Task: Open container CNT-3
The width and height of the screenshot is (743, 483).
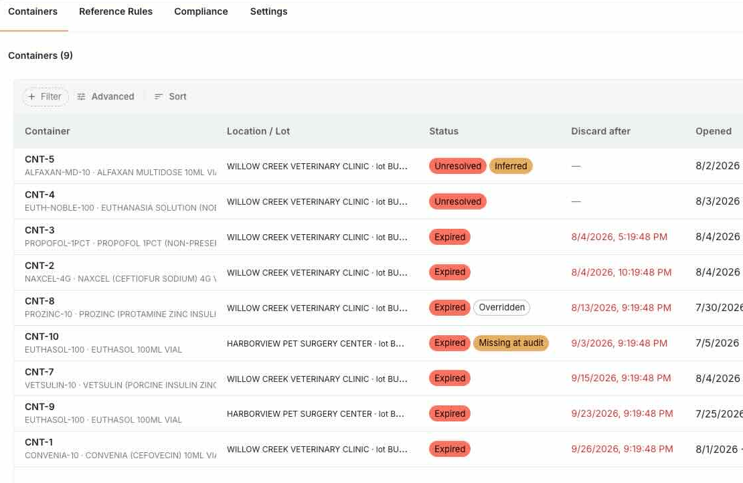Action: 39,230
